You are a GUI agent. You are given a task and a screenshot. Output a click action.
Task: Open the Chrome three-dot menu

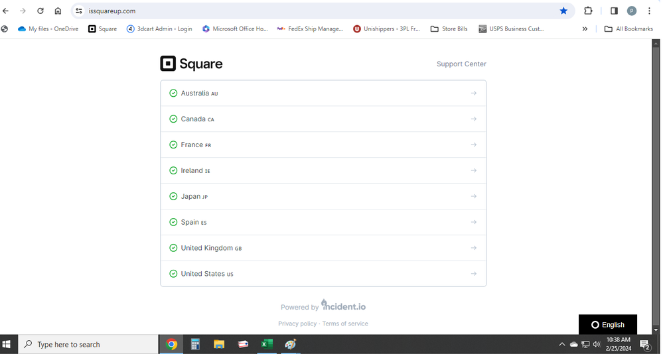click(649, 11)
